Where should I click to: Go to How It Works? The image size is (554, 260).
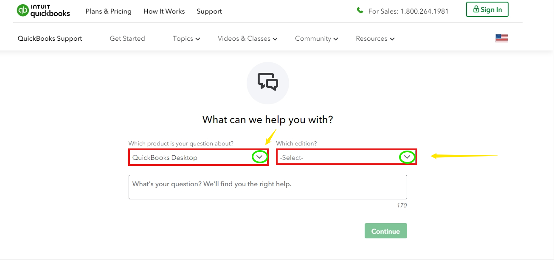pyautogui.click(x=164, y=11)
